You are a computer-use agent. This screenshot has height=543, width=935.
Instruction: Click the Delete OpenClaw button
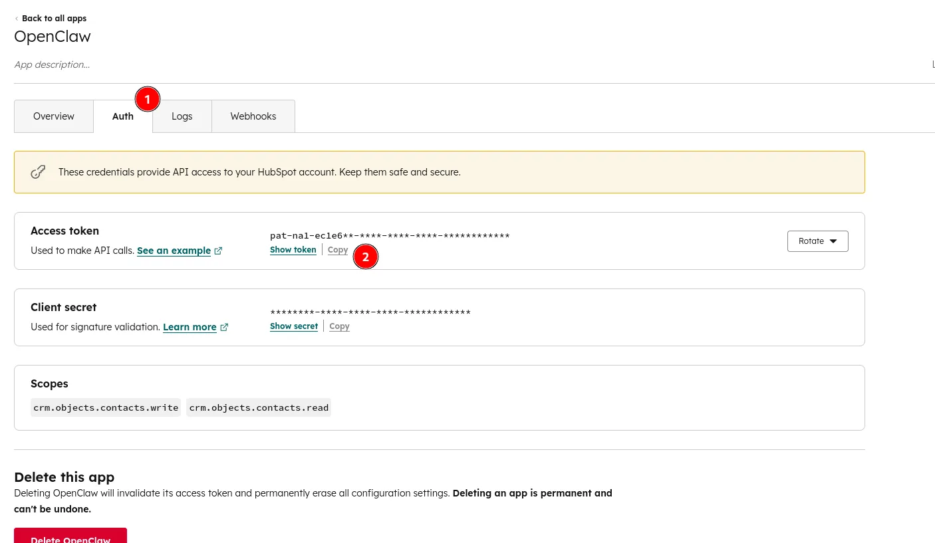(x=70, y=536)
